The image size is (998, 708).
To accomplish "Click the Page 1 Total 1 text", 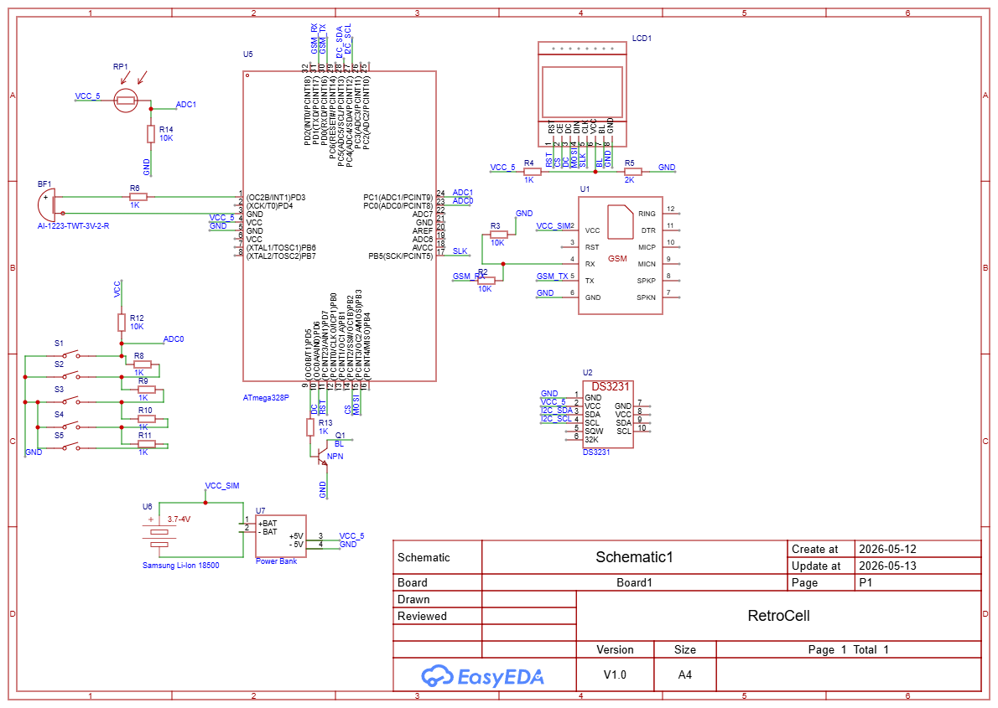I will click(849, 649).
